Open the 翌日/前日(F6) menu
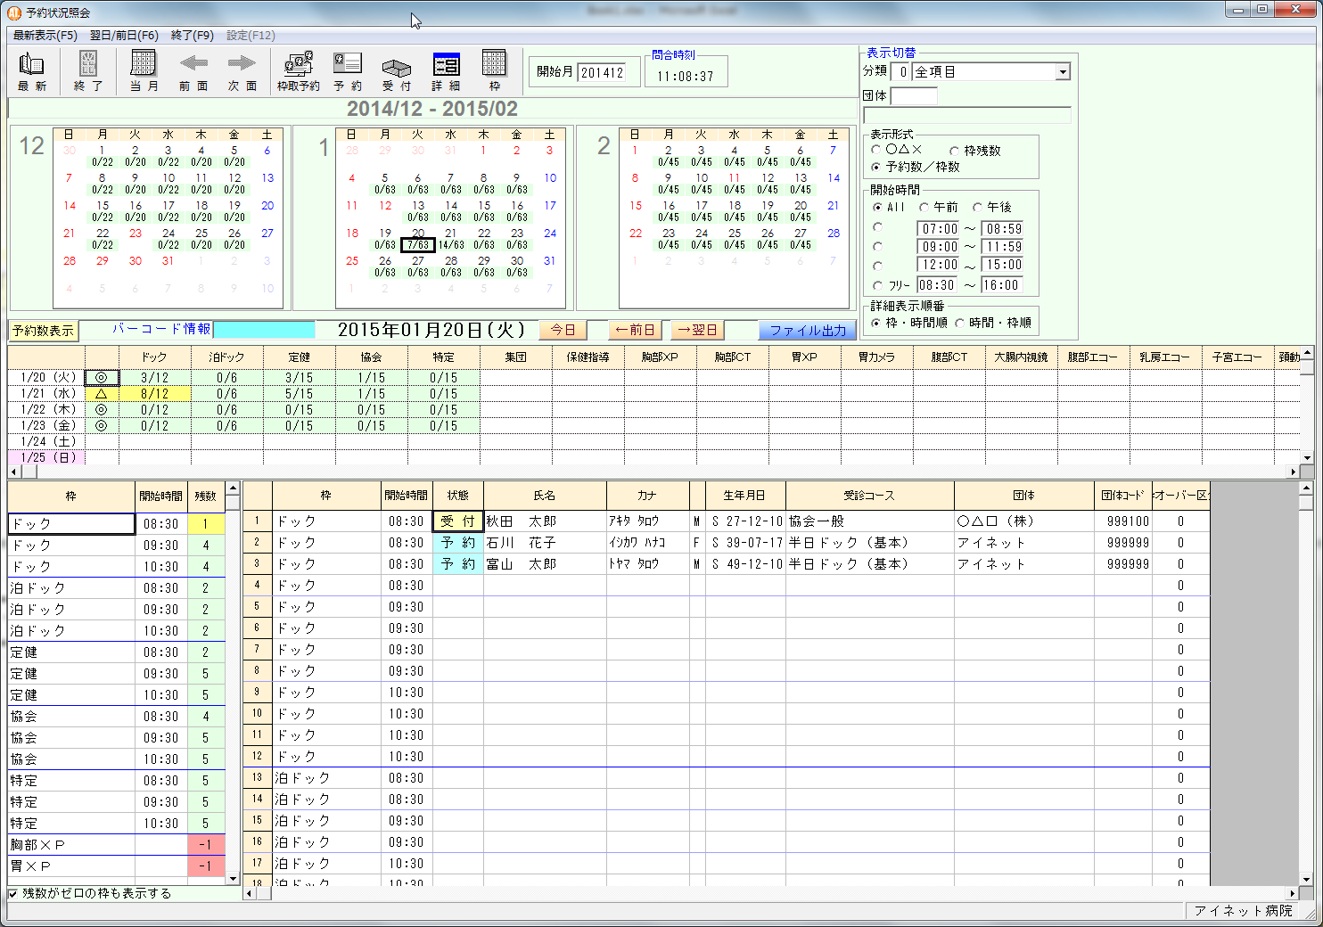Image resolution: width=1323 pixels, height=927 pixels. [124, 36]
